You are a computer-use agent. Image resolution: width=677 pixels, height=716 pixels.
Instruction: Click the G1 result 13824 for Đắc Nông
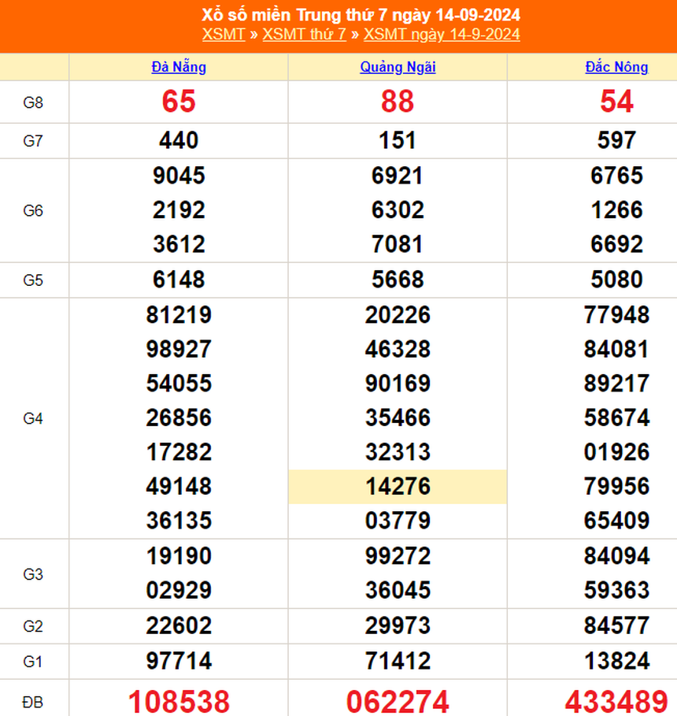click(617, 662)
